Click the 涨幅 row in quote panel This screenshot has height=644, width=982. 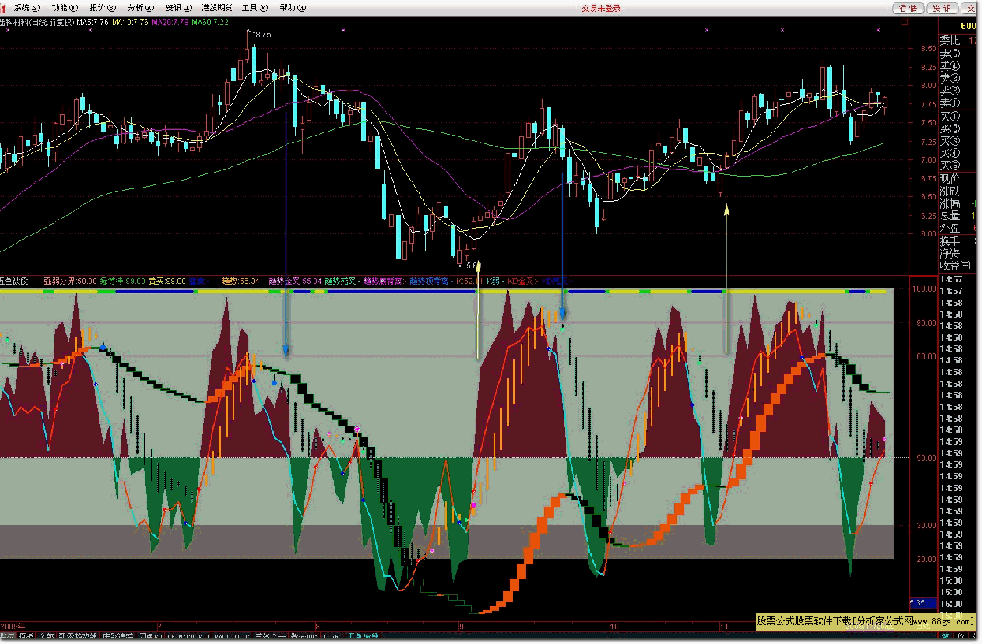click(x=958, y=203)
